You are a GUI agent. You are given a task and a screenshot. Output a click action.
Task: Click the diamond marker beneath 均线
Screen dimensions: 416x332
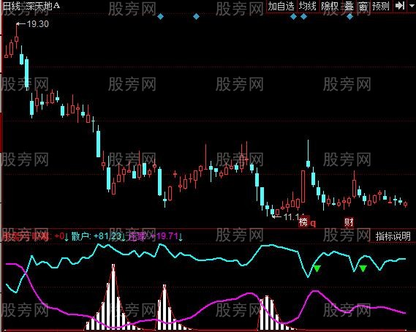pos(303,17)
